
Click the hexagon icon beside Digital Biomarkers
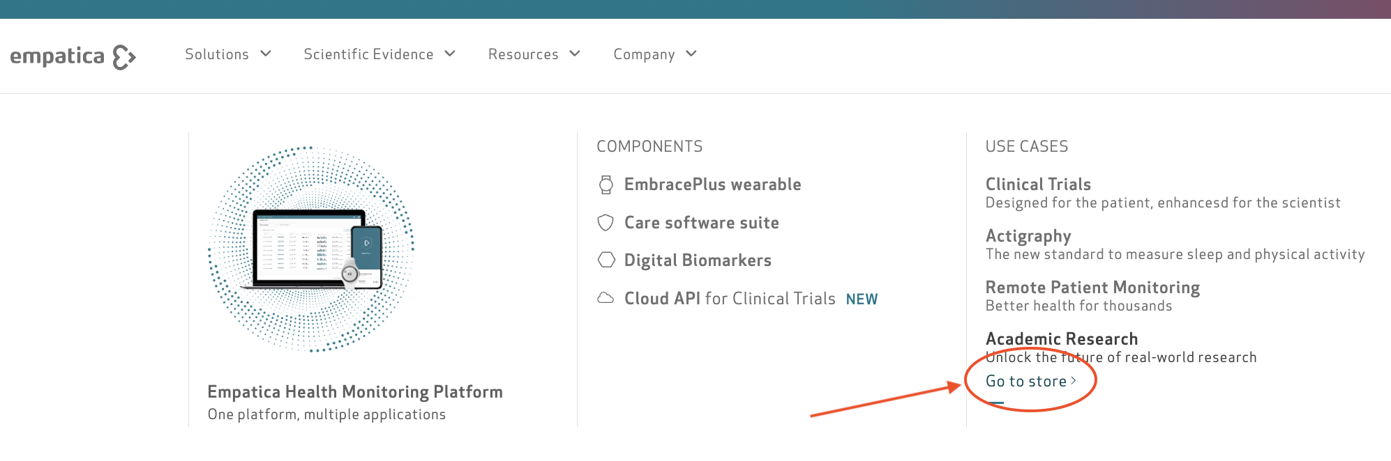[x=607, y=260]
